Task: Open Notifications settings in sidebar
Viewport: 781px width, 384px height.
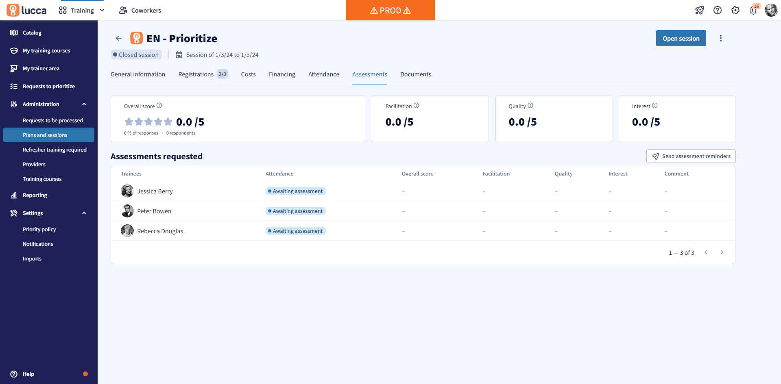Action: (x=38, y=244)
